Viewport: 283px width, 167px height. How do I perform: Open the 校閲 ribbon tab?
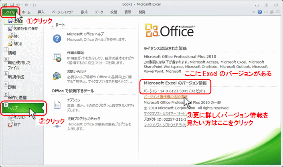tap(113, 12)
